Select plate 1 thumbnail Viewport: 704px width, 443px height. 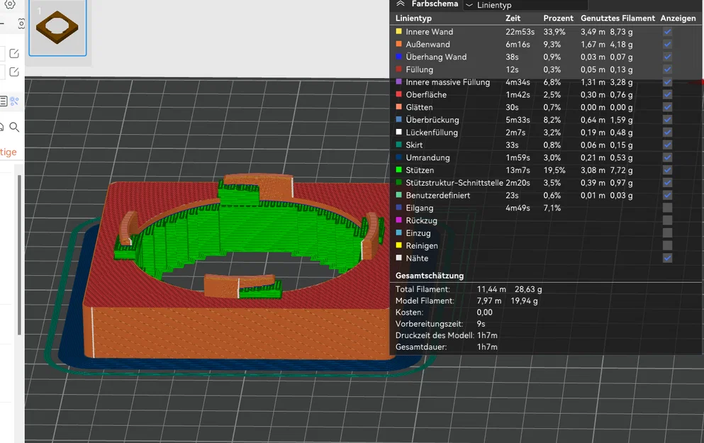coord(57,28)
